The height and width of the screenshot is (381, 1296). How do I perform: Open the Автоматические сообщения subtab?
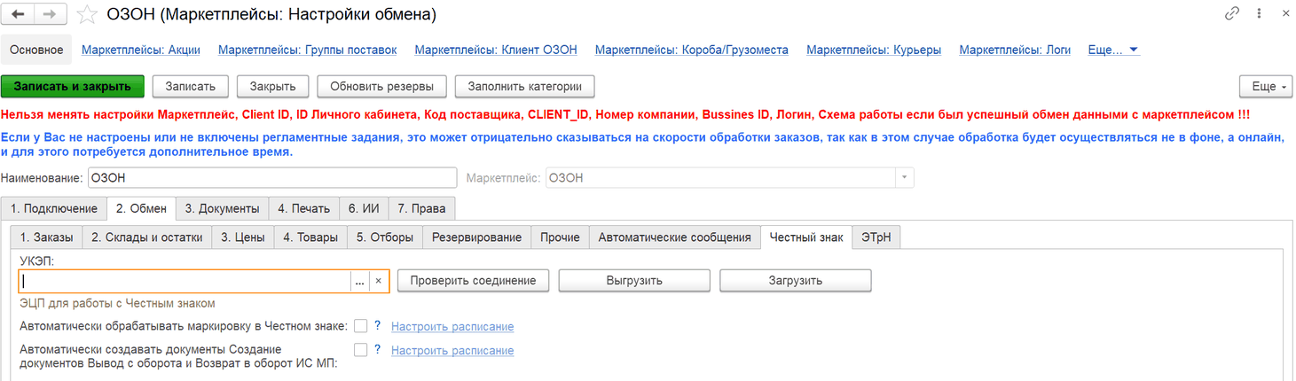674,237
